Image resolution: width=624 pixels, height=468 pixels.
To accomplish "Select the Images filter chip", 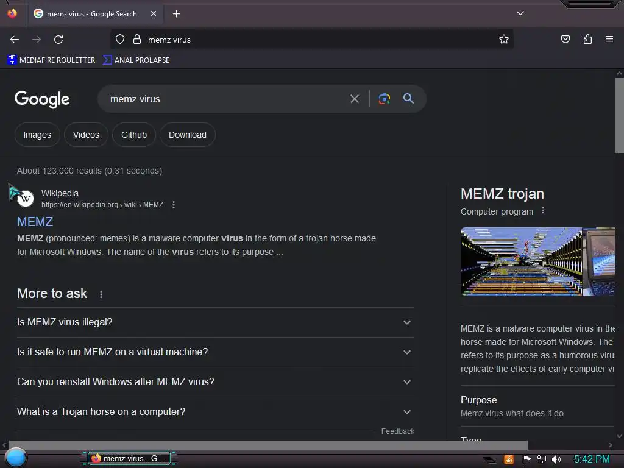I will tap(37, 135).
